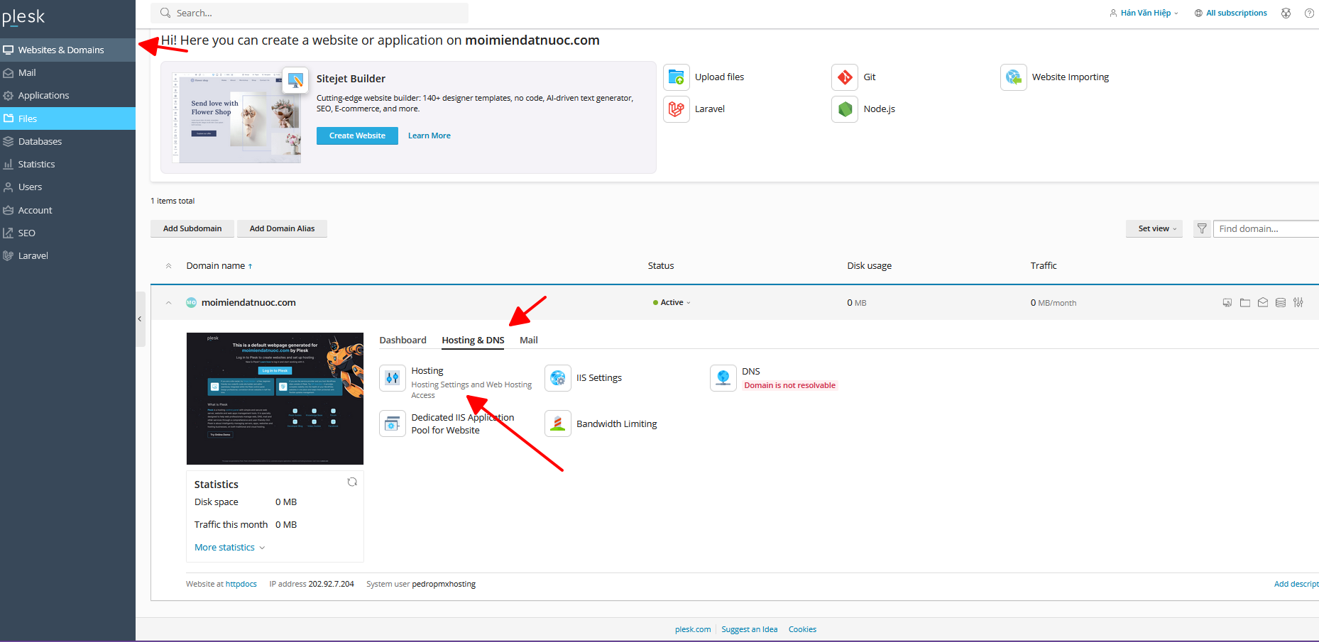The image size is (1319, 642).
Task: Switch to the Hosting & DNS tab
Action: [473, 340]
